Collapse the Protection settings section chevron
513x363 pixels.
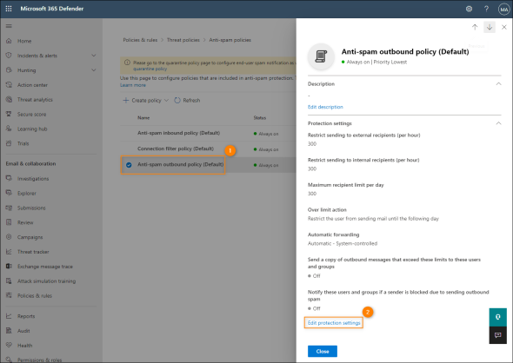498,123
